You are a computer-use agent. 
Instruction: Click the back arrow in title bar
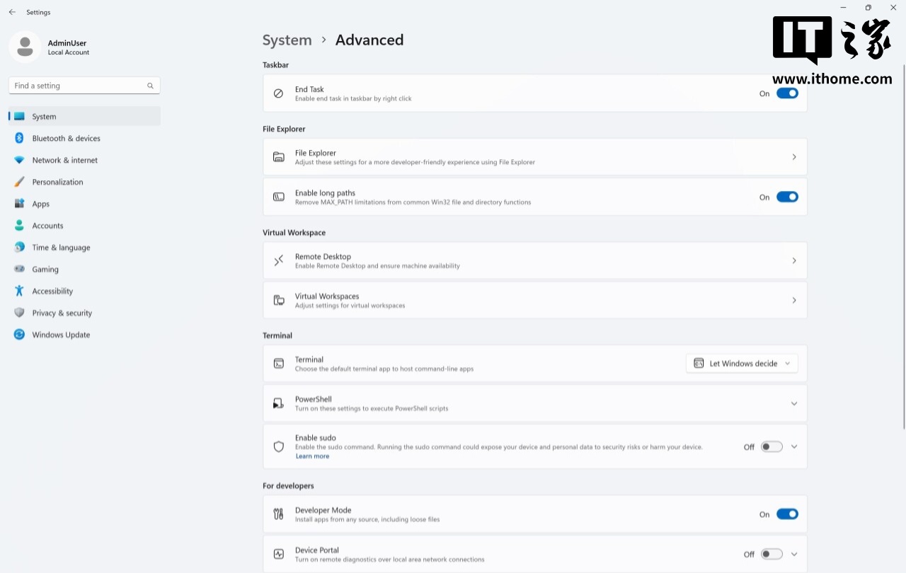[x=12, y=12]
